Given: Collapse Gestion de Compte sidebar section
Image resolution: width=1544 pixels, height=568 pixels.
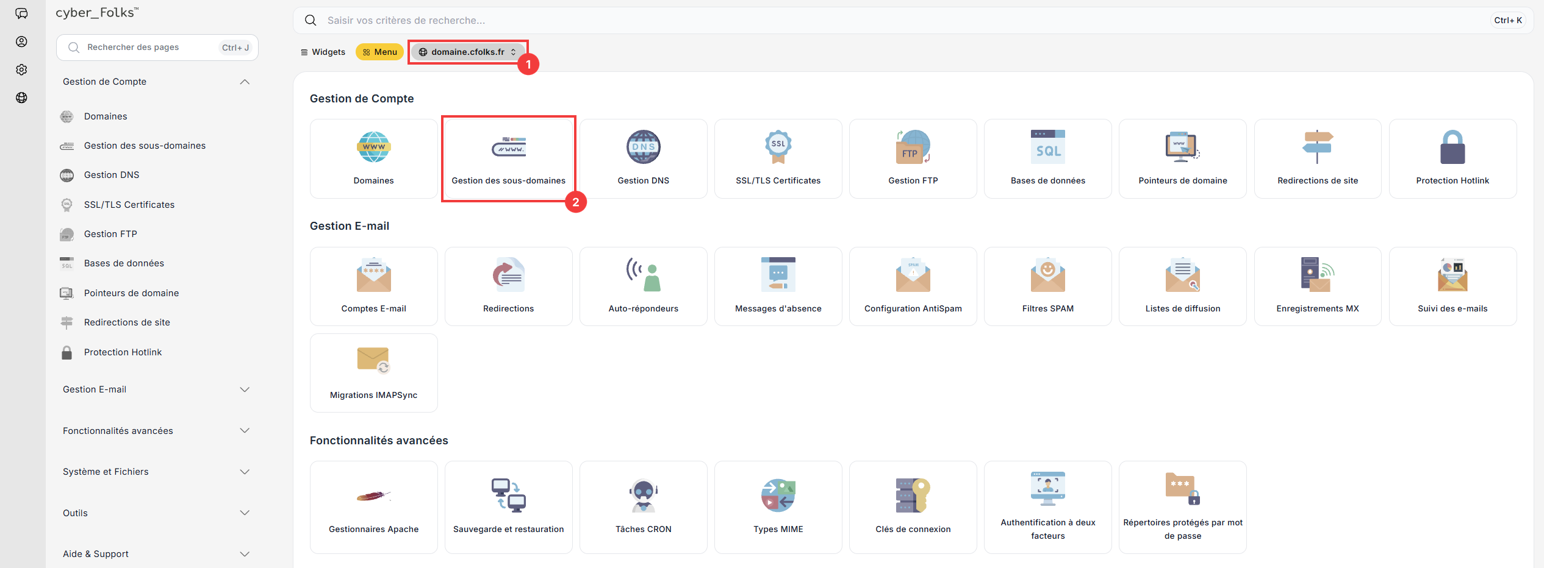Looking at the screenshot, I should pos(157,82).
